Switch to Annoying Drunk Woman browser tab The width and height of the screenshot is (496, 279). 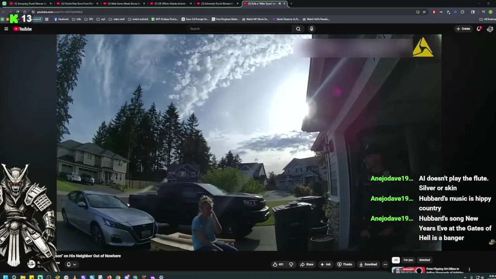coord(31,3)
